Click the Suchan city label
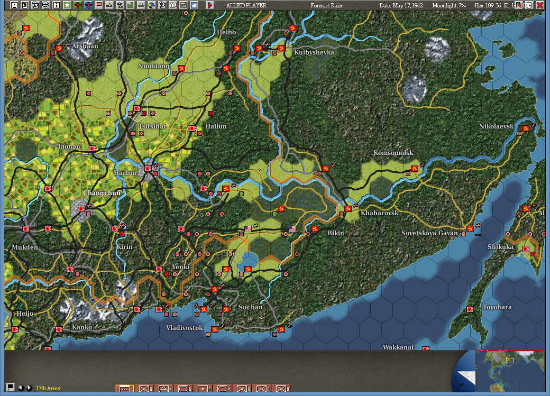The width and height of the screenshot is (550, 396). pyautogui.click(x=251, y=307)
